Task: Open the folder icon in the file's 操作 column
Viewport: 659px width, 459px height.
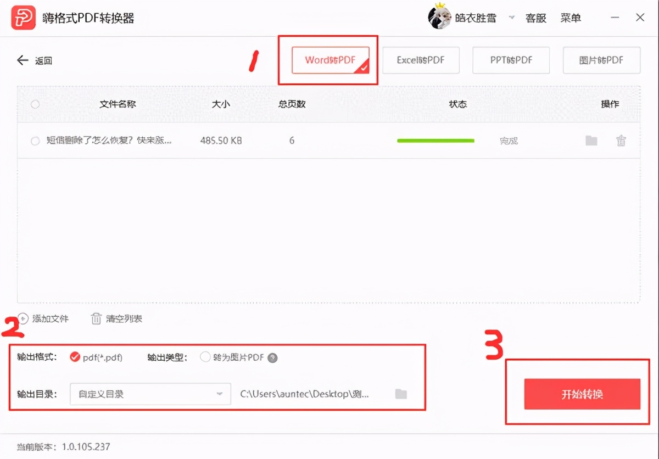Action: point(591,141)
